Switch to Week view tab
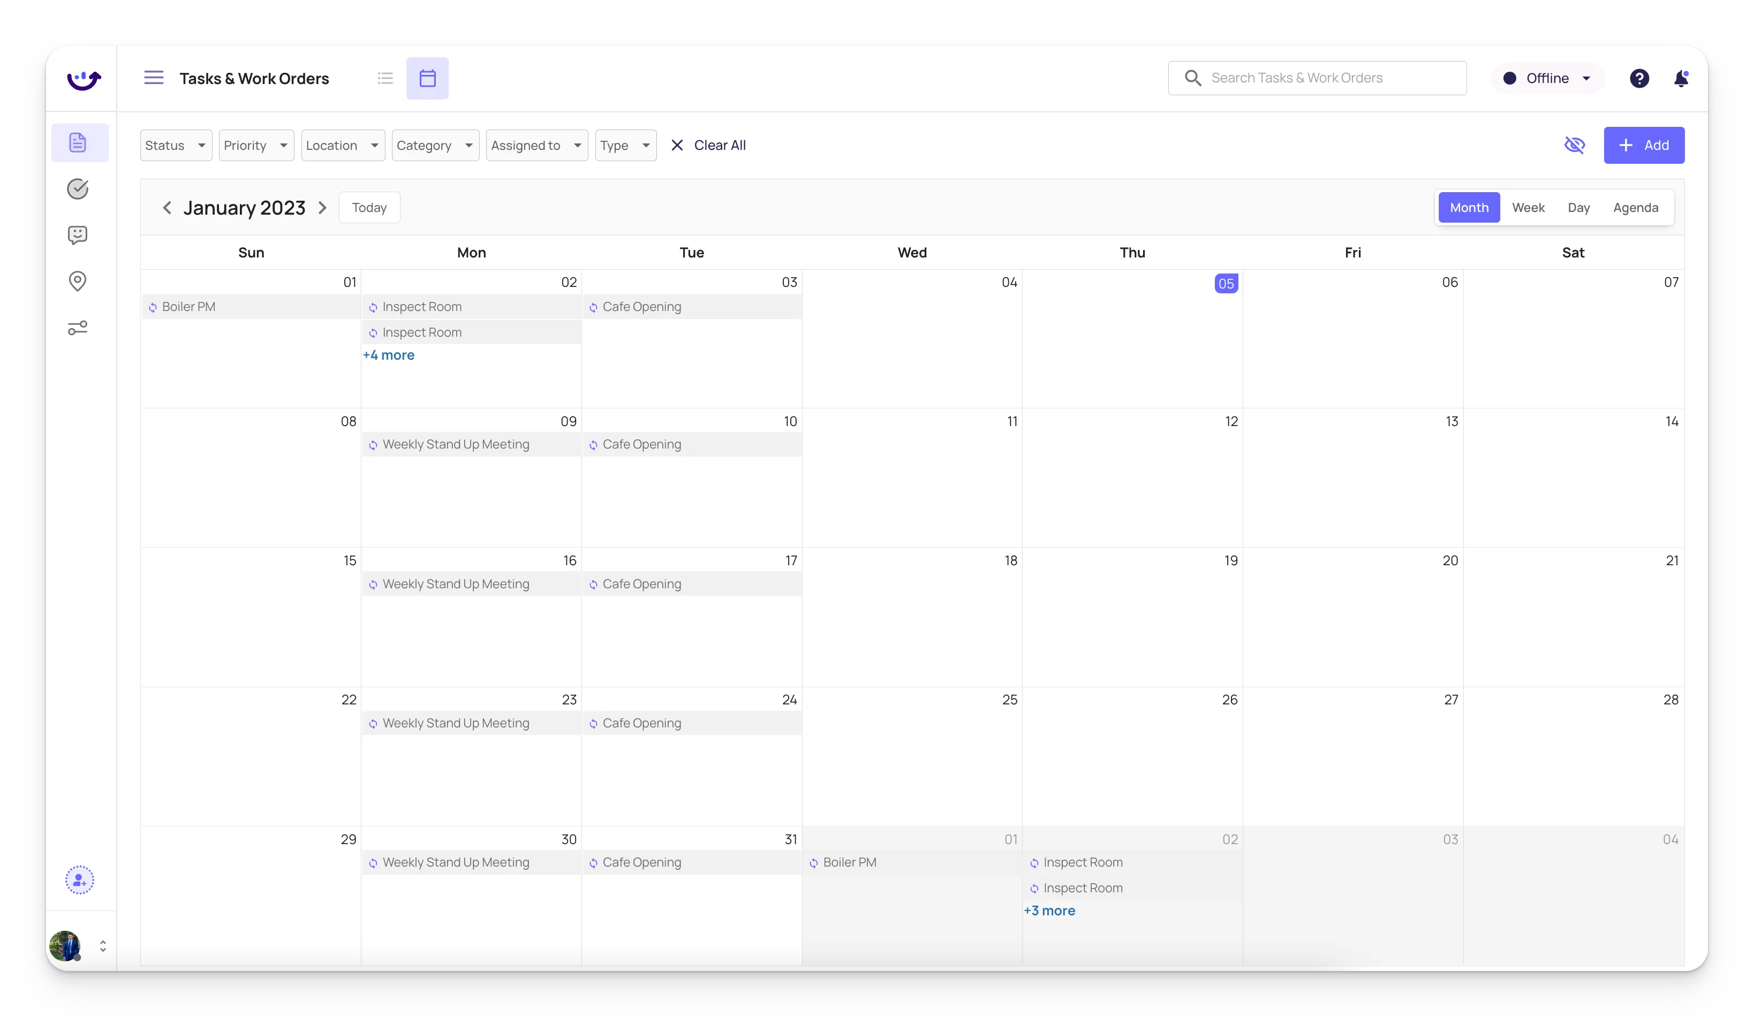This screenshot has width=1754, height=1017. 1528,207
